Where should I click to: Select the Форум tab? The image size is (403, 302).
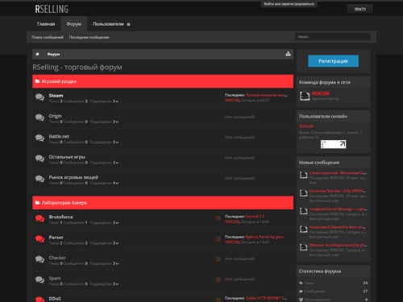pyautogui.click(x=74, y=24)
